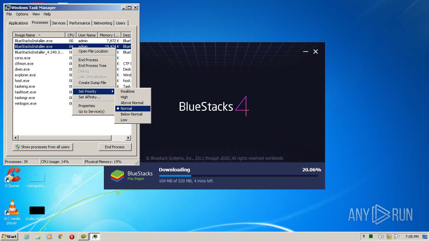Select the Normal priority option
The image size is (429, 241).
coord(133,108)
